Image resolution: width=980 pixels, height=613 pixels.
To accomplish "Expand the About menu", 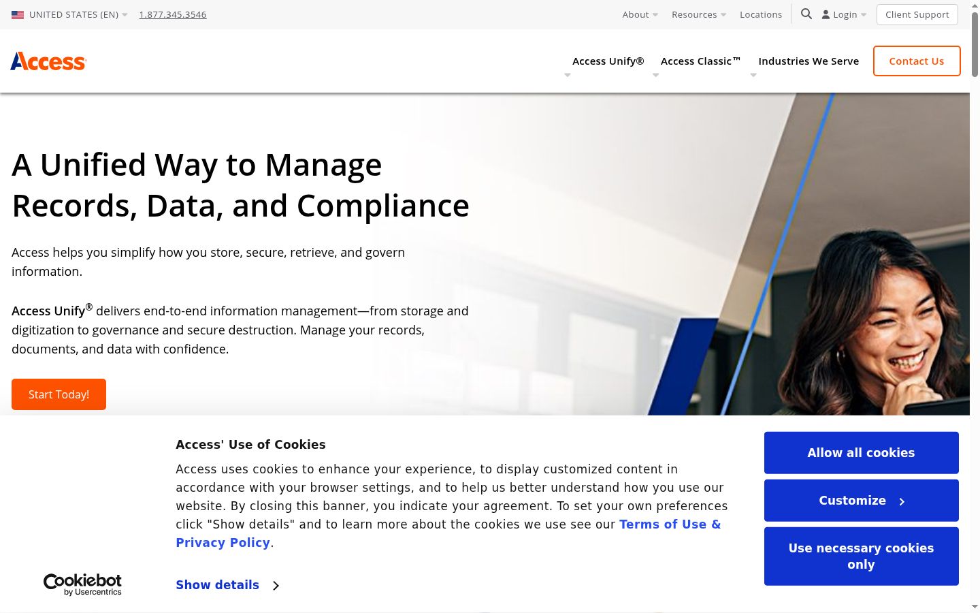I will pos(640,14).
